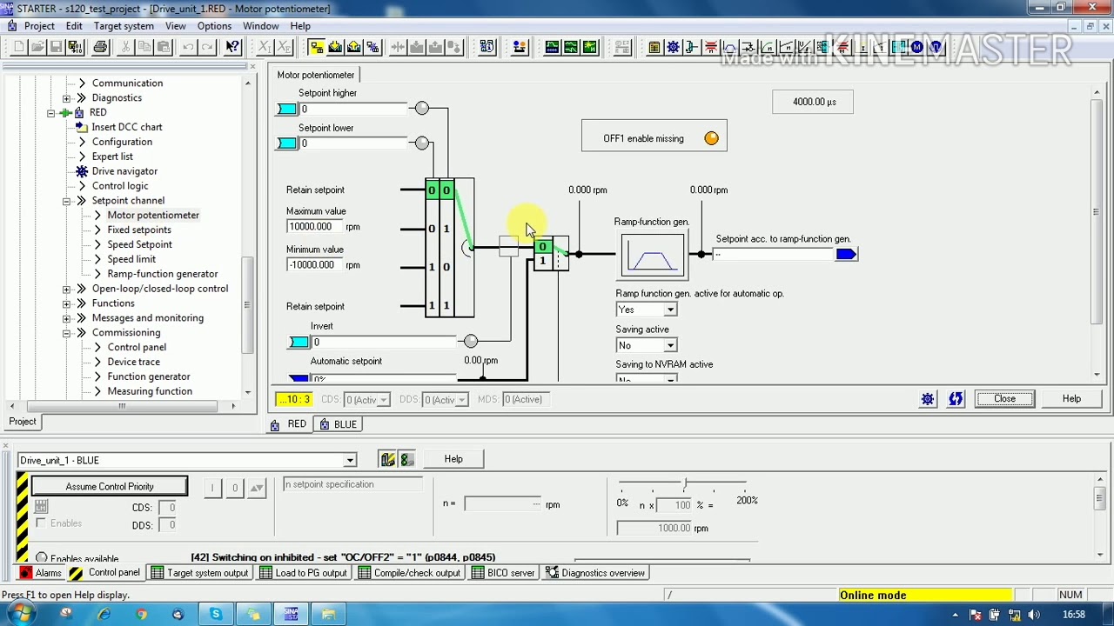Expand the Messages and monitoring node
Viewport: 1114px width, 626px height.
(67, 318)
